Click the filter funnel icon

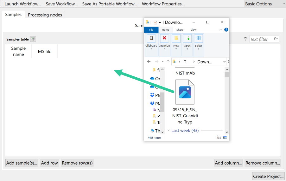coord(245,39)
